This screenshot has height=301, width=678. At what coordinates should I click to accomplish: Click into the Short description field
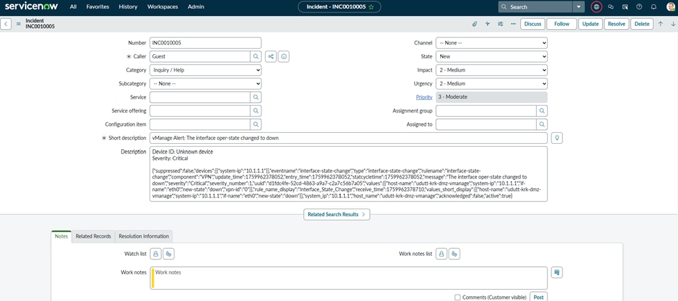pos(348,138)
